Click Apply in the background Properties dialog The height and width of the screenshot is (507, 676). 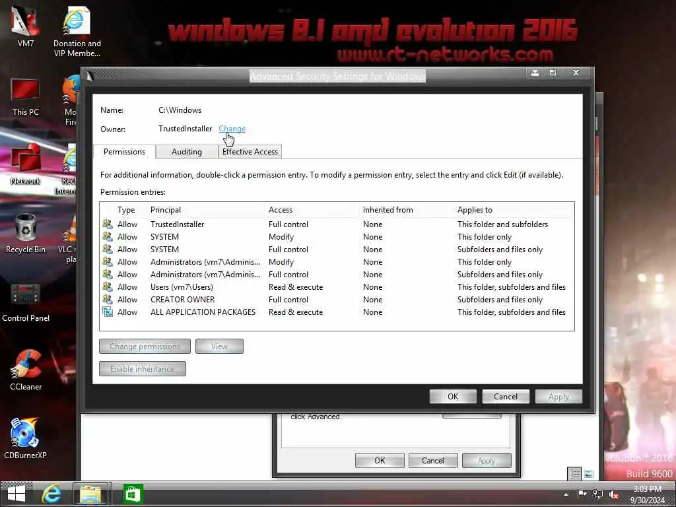coord(487,460)
